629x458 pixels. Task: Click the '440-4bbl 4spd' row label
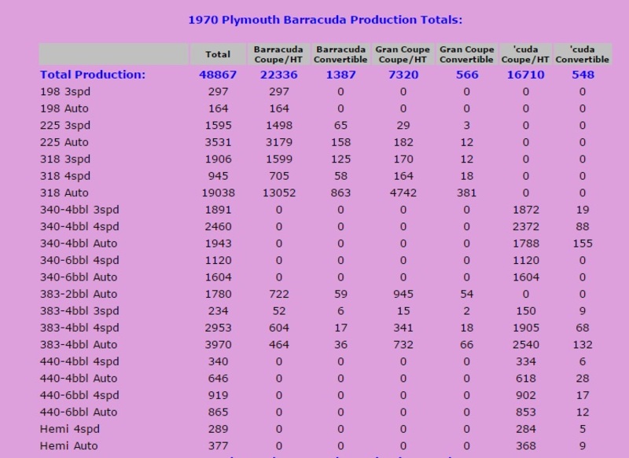pyautogui.click(x=79, y=361)
